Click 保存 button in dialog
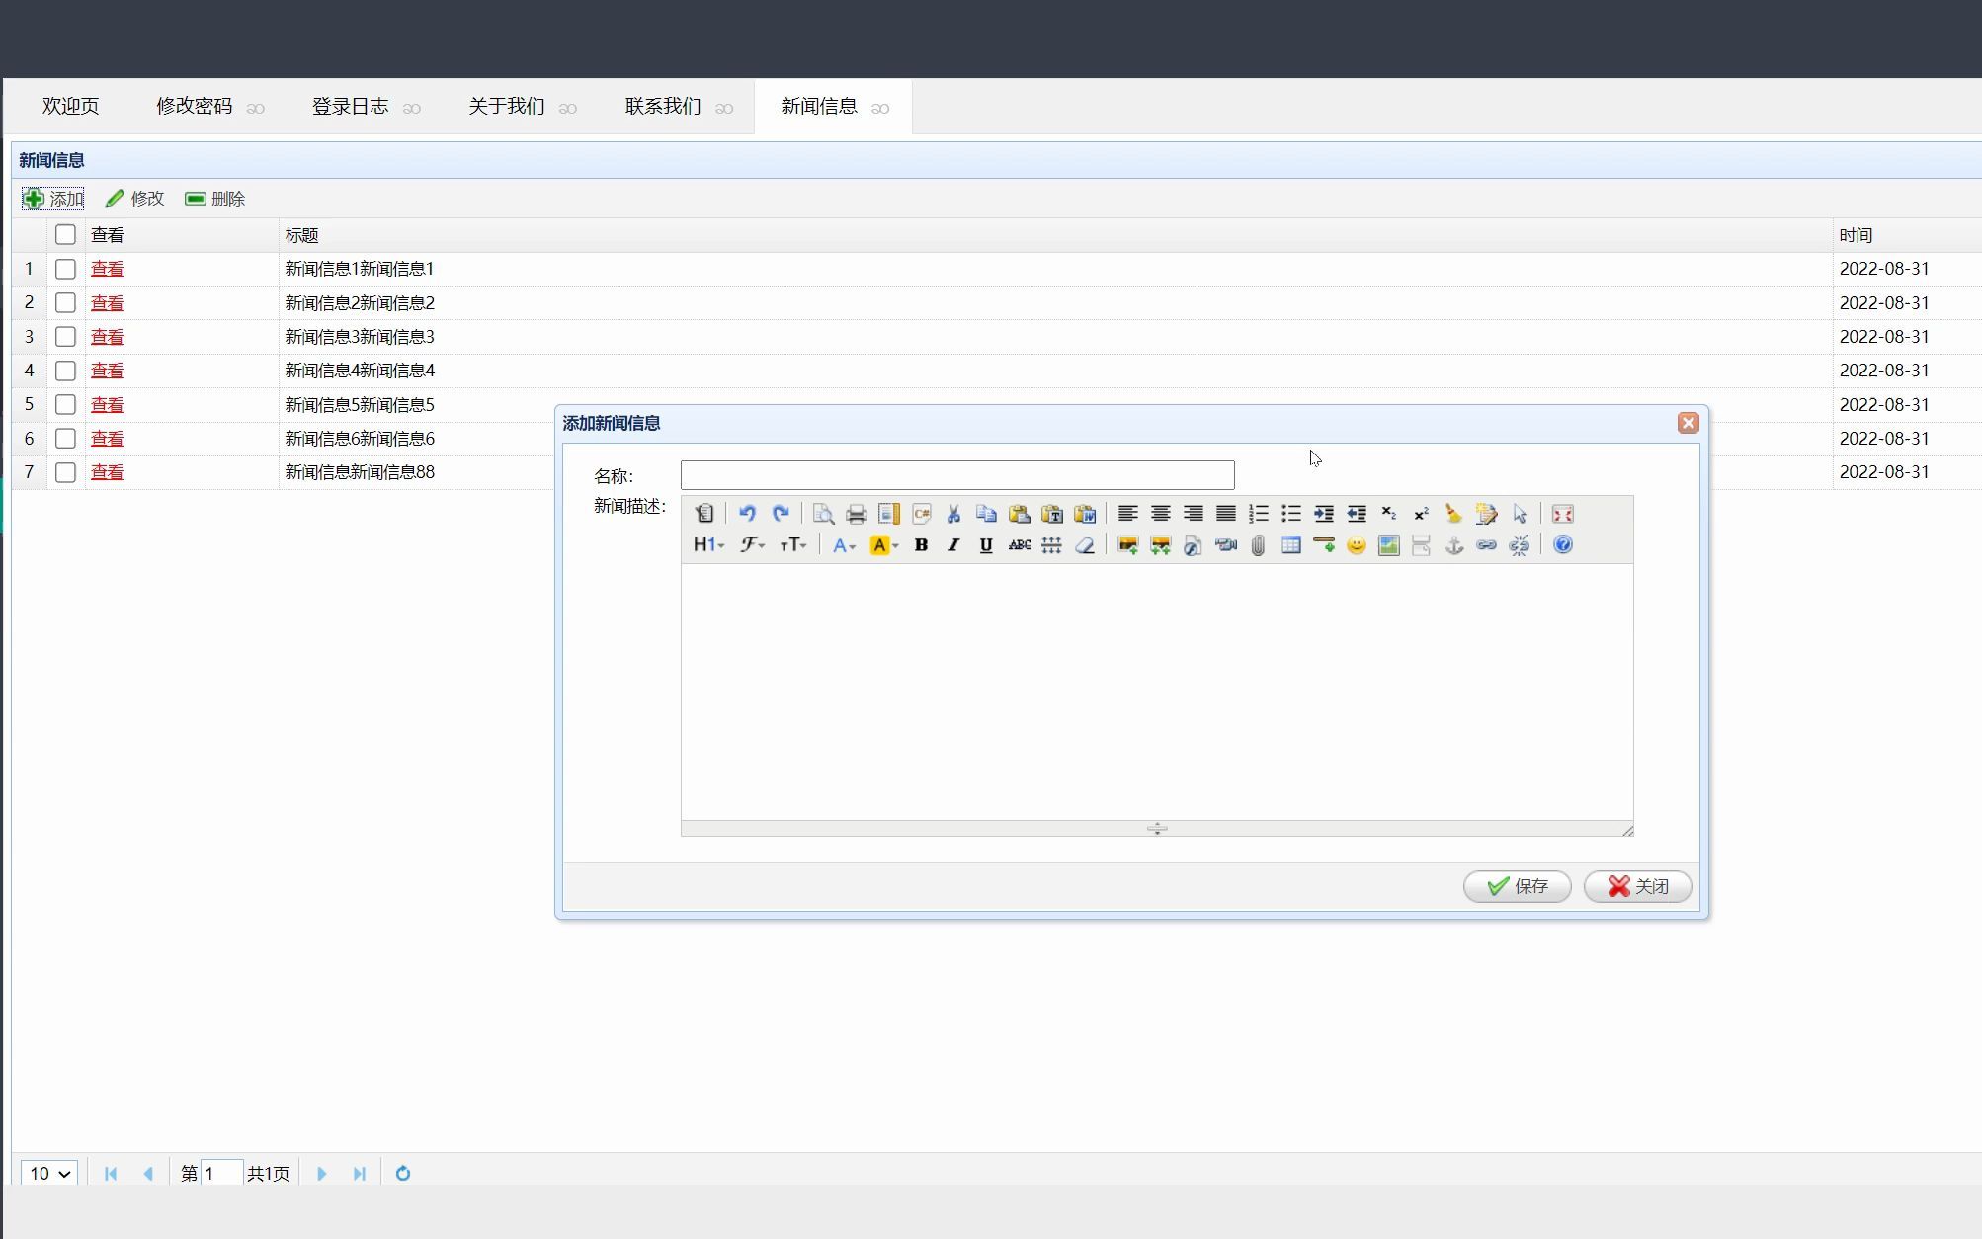Screen dimensions: 1982x1239 click(x=1518, y=886)
